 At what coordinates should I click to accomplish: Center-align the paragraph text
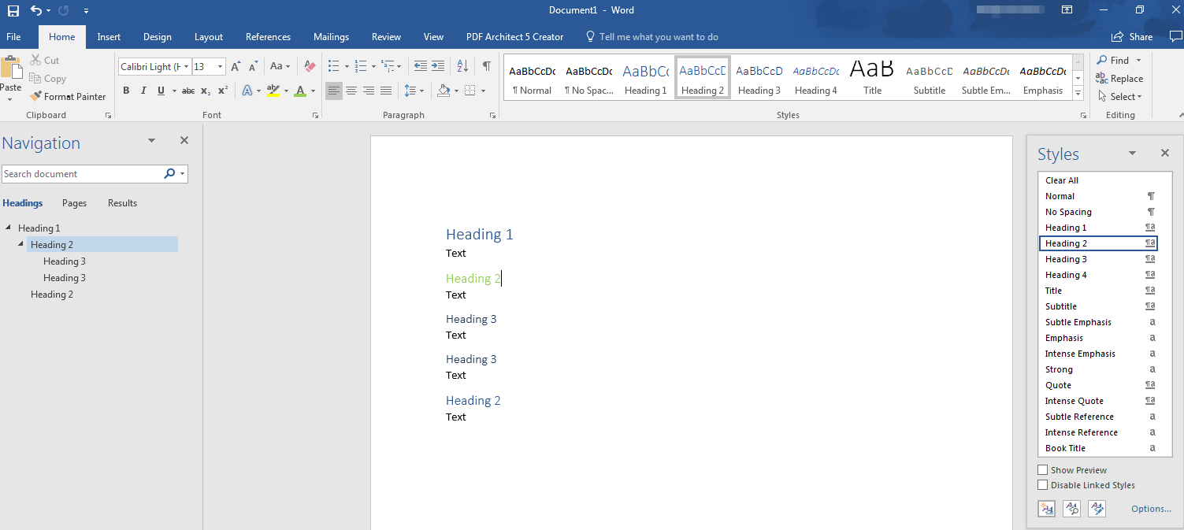point(351,91)
